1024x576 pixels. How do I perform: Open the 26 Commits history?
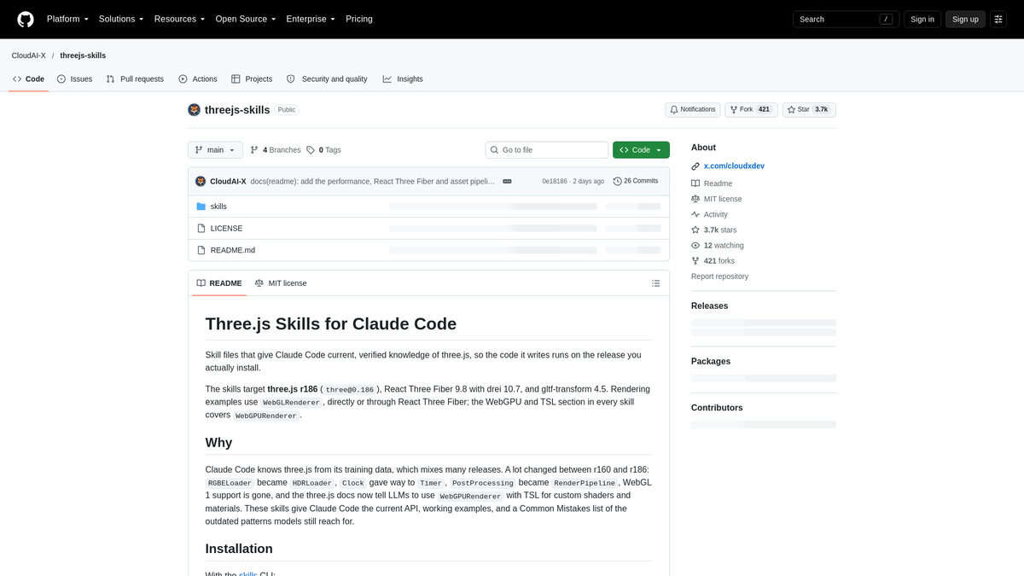[x=636, y=181]
